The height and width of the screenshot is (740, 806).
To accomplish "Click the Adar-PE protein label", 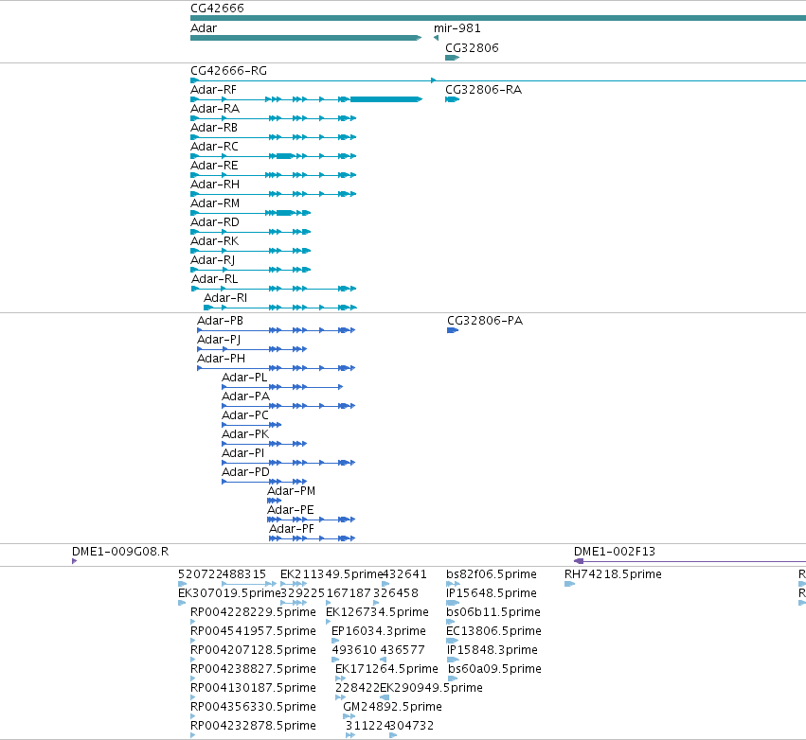I will [x=291, y=510].
